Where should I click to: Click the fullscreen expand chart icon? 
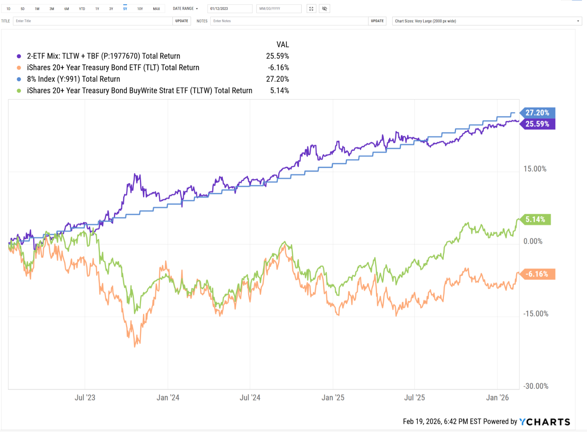[311, 9]
